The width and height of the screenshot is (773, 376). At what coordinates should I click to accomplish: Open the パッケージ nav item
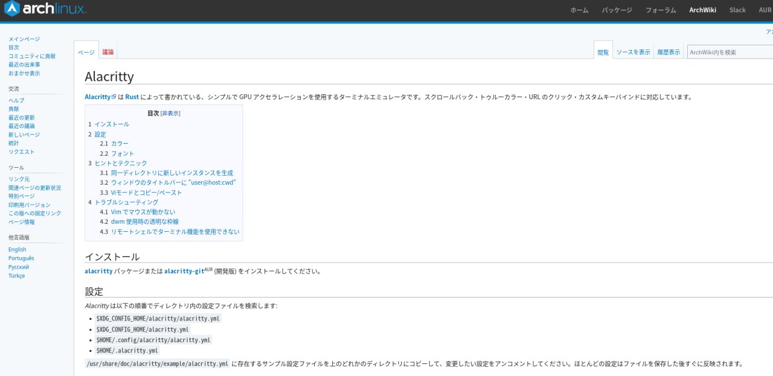(x=617, y=10)
